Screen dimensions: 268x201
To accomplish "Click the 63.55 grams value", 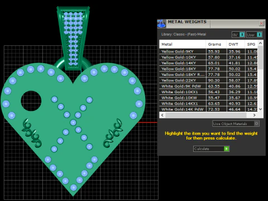I will coord(214,86).
